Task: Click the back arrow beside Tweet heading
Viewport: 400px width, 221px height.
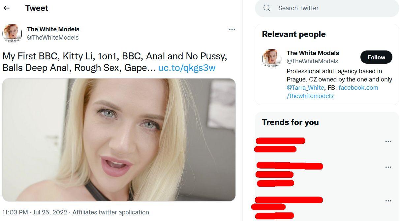Action: point(7,8)
